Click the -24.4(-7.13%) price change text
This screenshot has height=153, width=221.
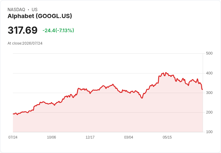coord(58,30)
